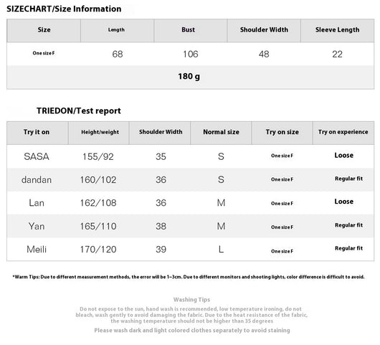Click the TRIEDON/Test report heading

pos(79,110)
